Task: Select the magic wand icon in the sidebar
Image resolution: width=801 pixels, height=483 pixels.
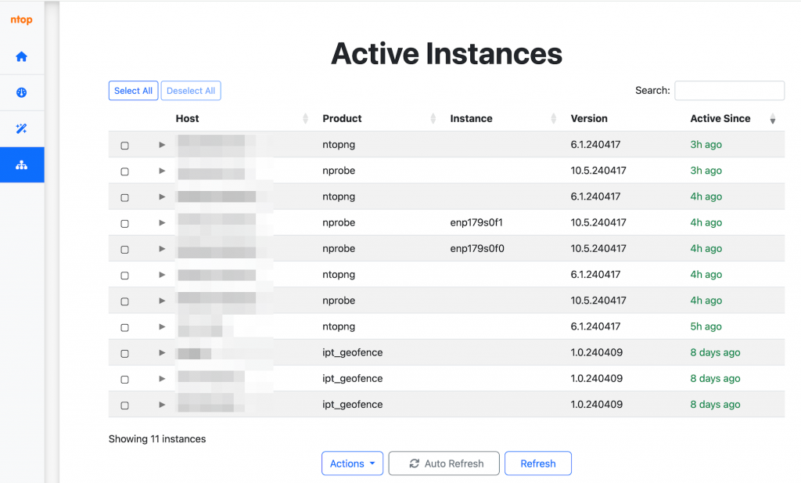Action: point(21,128)
